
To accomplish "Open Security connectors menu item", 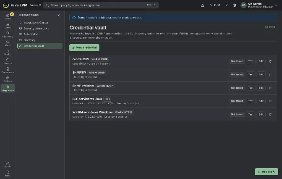I will [40, 28].
